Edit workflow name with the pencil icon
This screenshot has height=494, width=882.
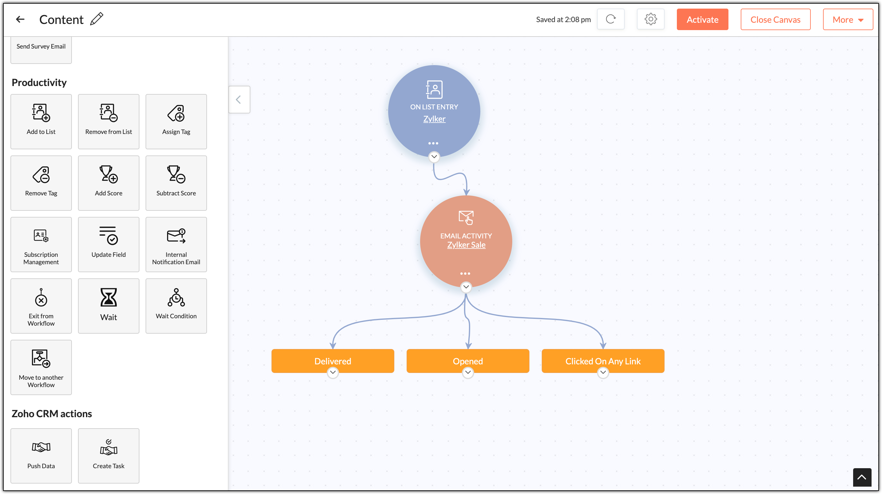coord(96,19)
